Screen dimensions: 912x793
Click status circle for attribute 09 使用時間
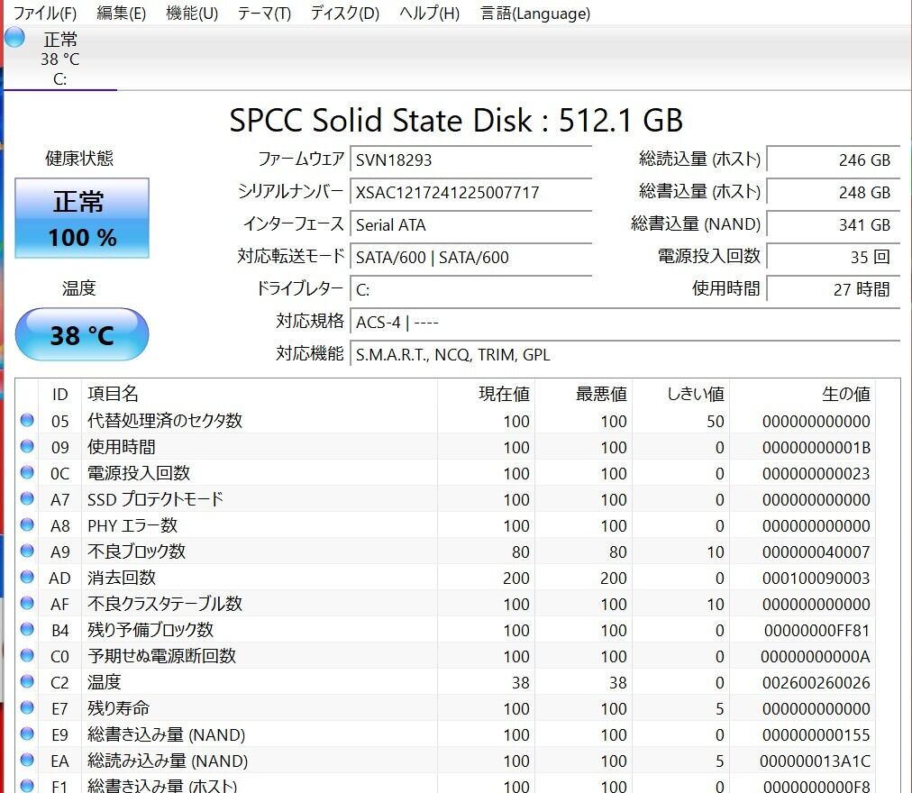[27, 446]
